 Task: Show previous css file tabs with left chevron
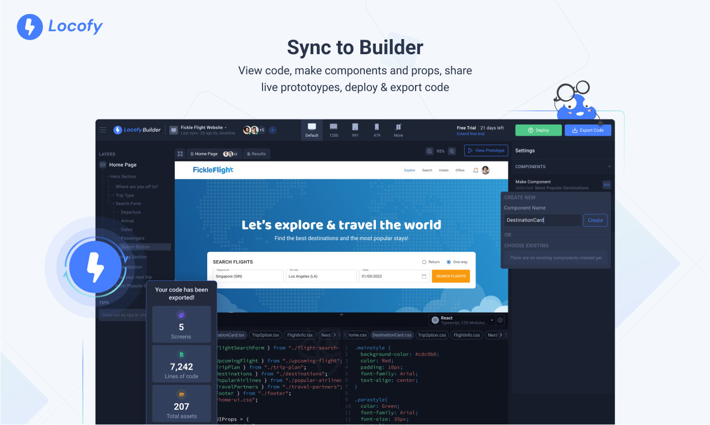pyautogui.click(x=346, y=335)
